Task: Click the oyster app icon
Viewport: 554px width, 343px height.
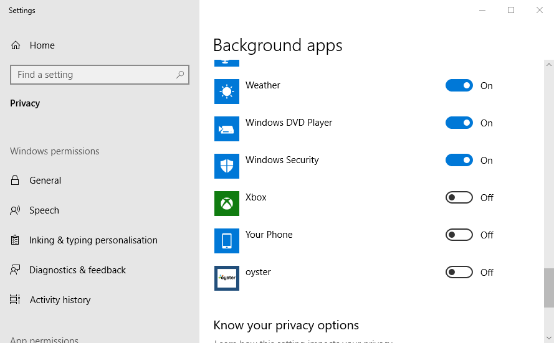Action: 227,278
